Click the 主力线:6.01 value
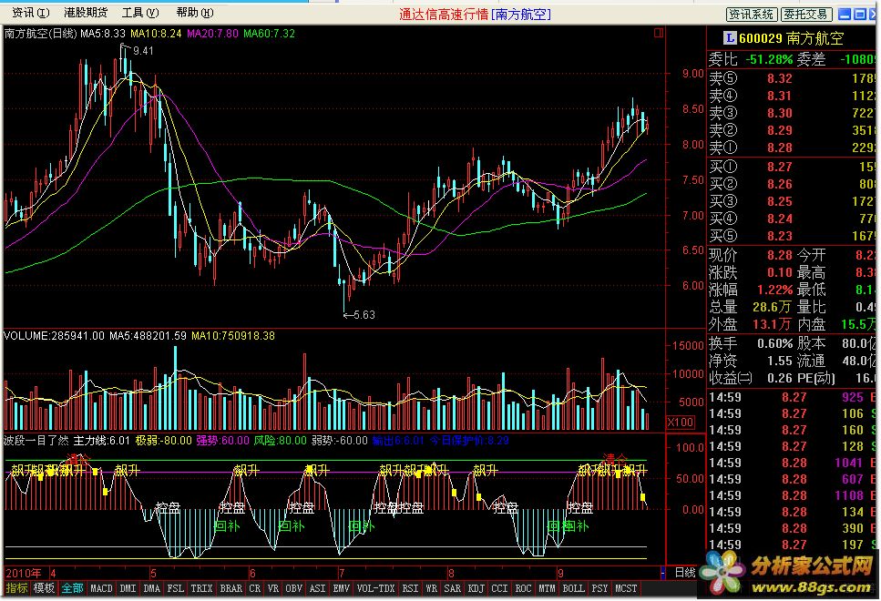Image resolution: width=881 pixels, height=601 pixels. coord(102,441)
